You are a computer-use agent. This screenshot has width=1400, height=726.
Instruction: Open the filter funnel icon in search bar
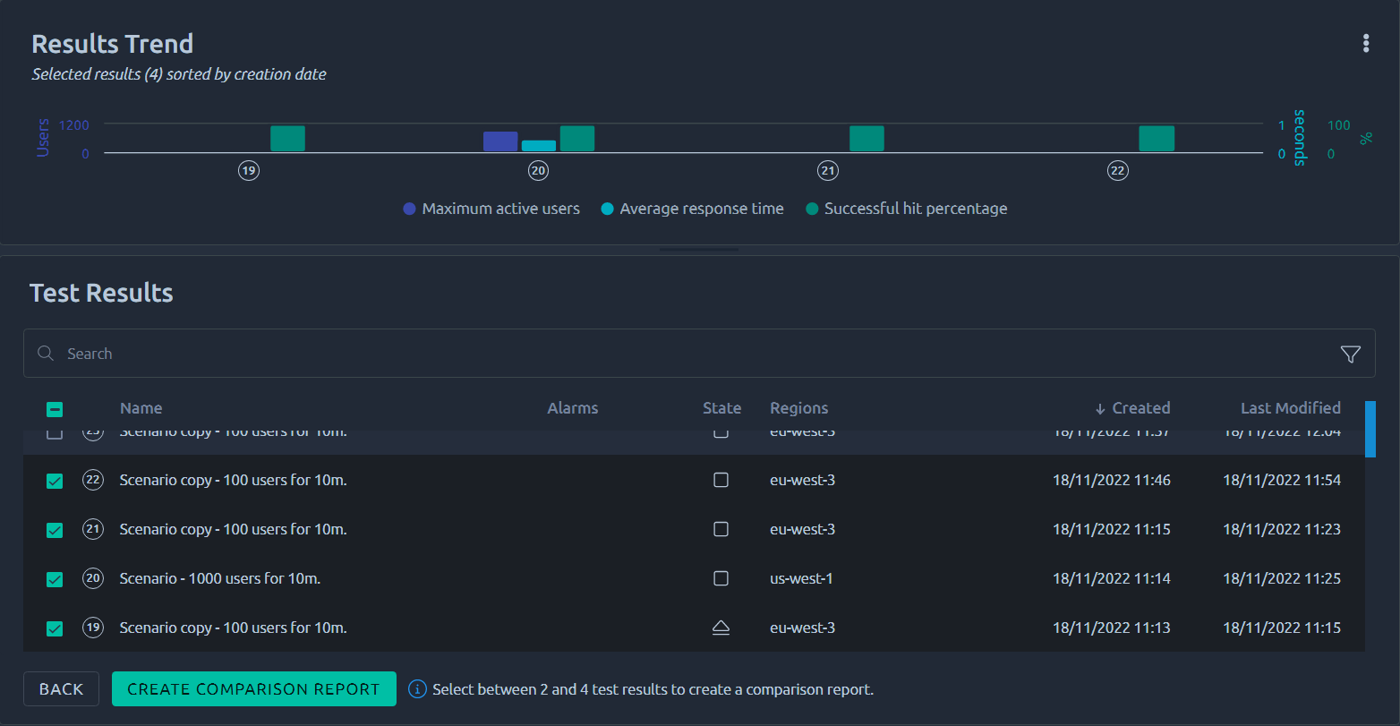click(x=1351, y=354)
